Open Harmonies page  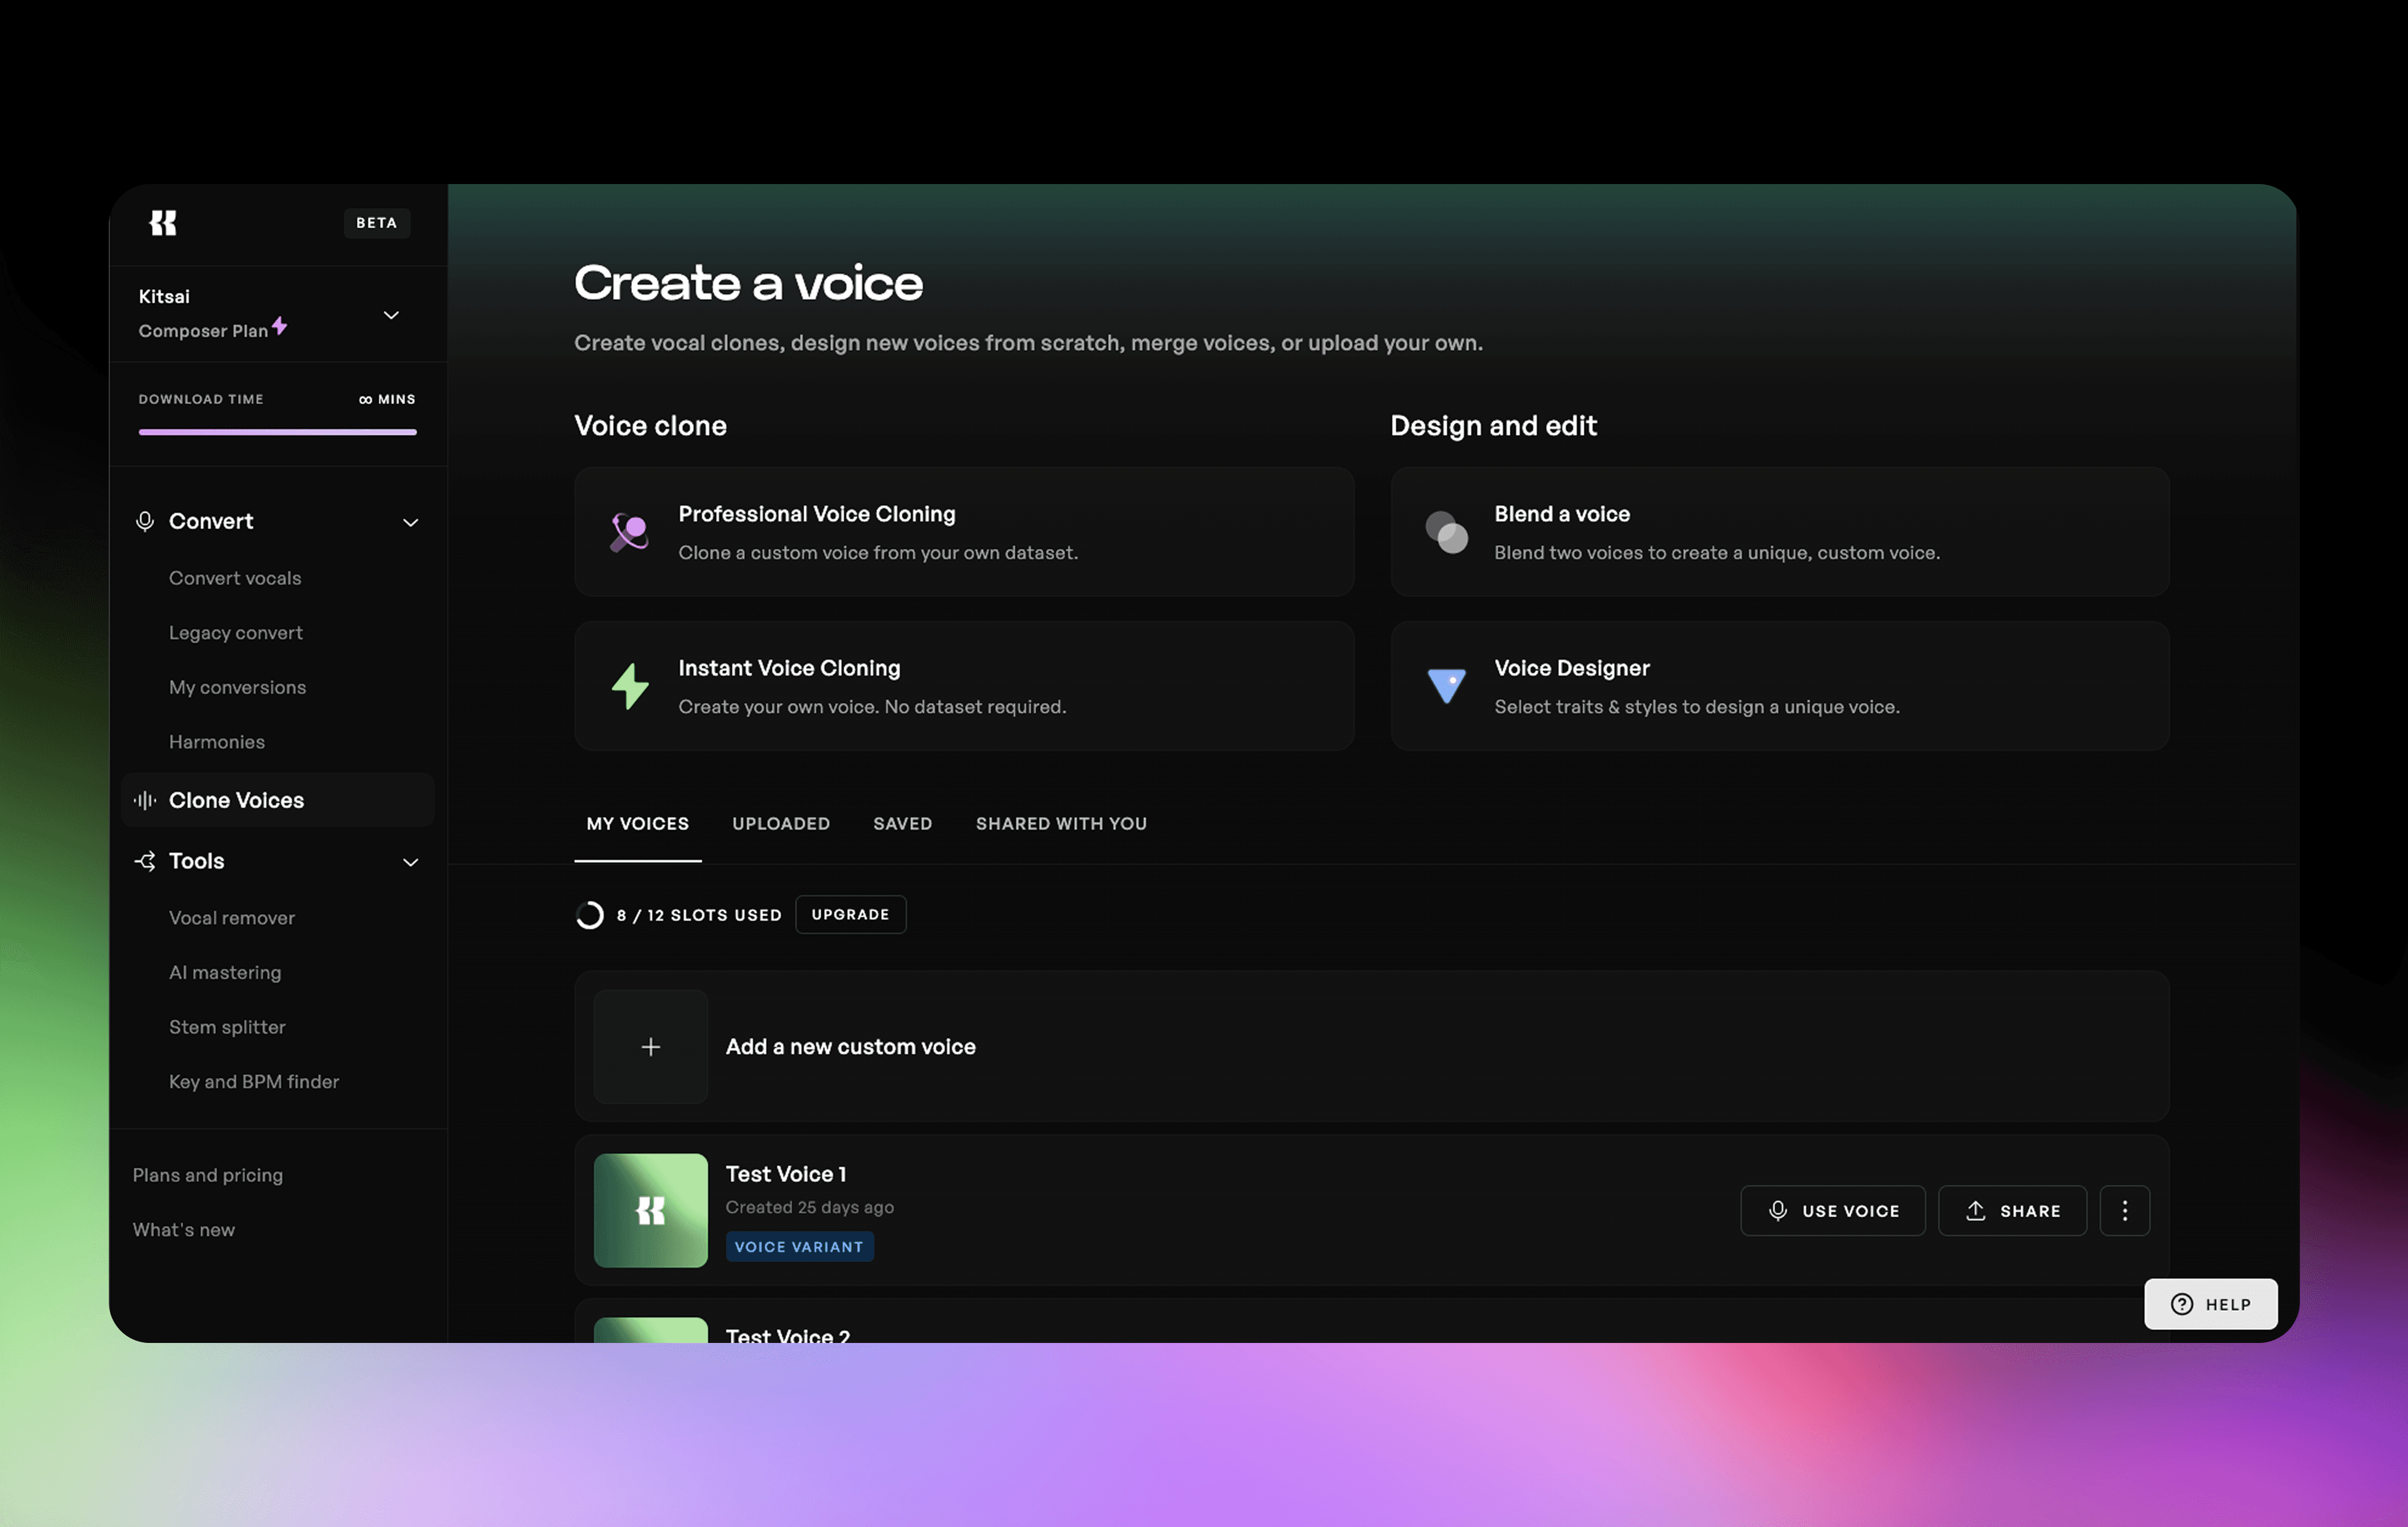click(217, 742)
